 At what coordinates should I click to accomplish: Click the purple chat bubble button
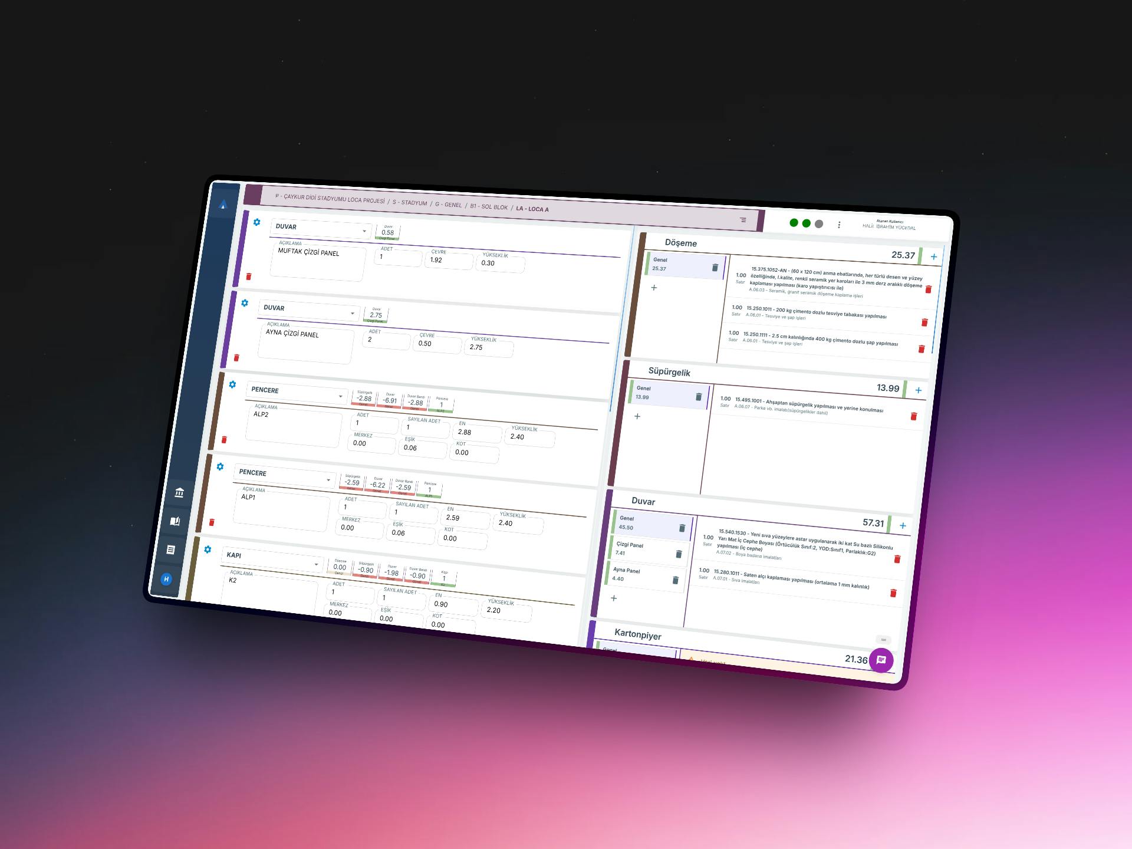pos(881,660)
